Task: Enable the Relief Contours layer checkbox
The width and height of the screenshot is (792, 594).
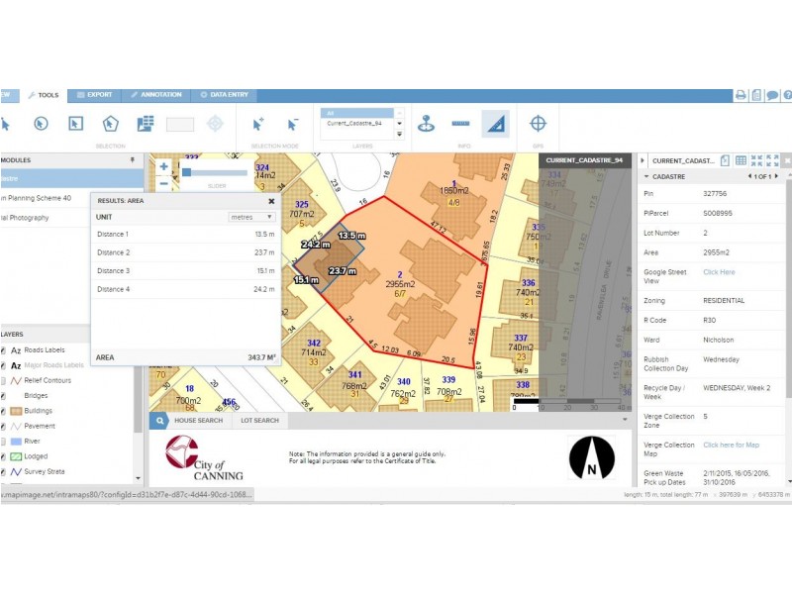Action: (3, 380)
